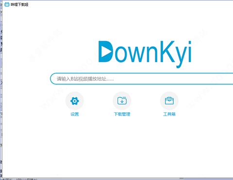
Task: Click the 下载管理 text label
Action: click(x=122, y=114)
